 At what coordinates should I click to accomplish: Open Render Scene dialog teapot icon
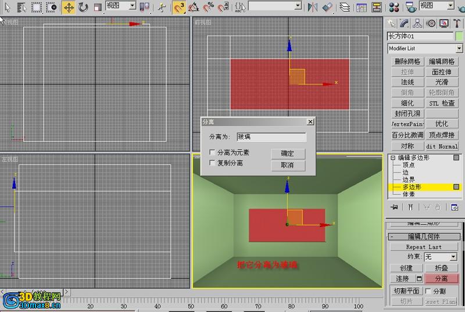coord(411,7)
